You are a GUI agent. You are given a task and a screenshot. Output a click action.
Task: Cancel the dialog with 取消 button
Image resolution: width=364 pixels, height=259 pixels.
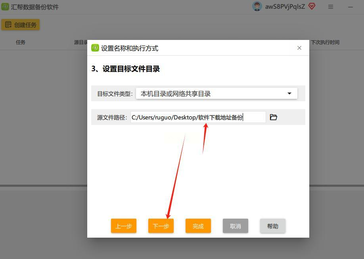tap(236, 226)
